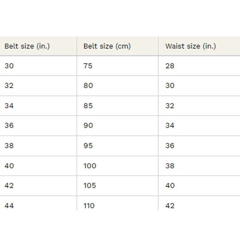Click the "Belt size (in.)" column header
Viewport: 240px width, 240px height.
pyautogui.click(x=27, y=46)
